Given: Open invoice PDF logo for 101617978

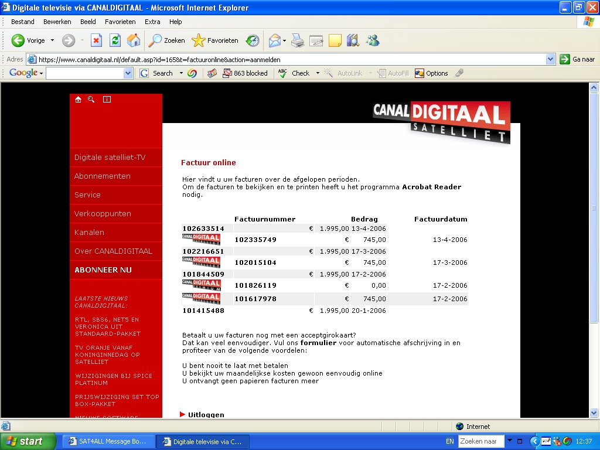Looking at the screenshot, I should (x=201, y=298).
